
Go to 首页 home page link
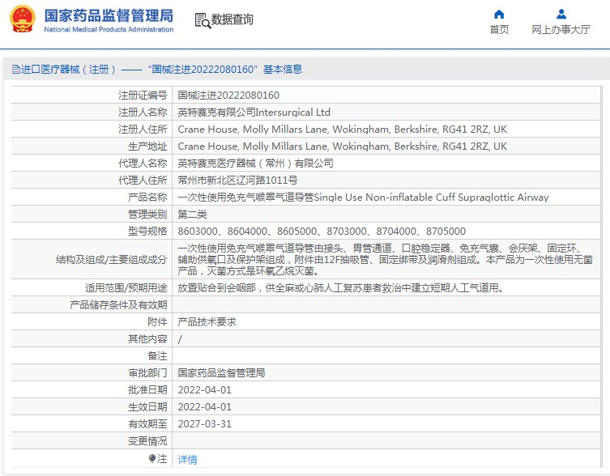tap(499, 30)
